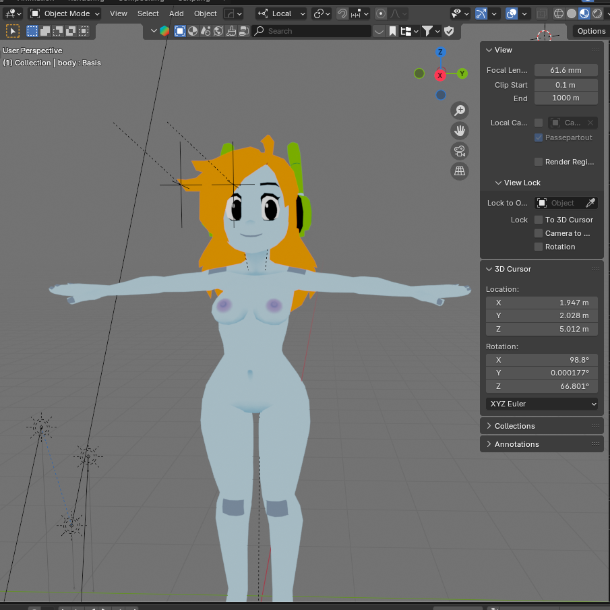
Task: Enable the Render Region checkbox
Action: coord(539,162)
